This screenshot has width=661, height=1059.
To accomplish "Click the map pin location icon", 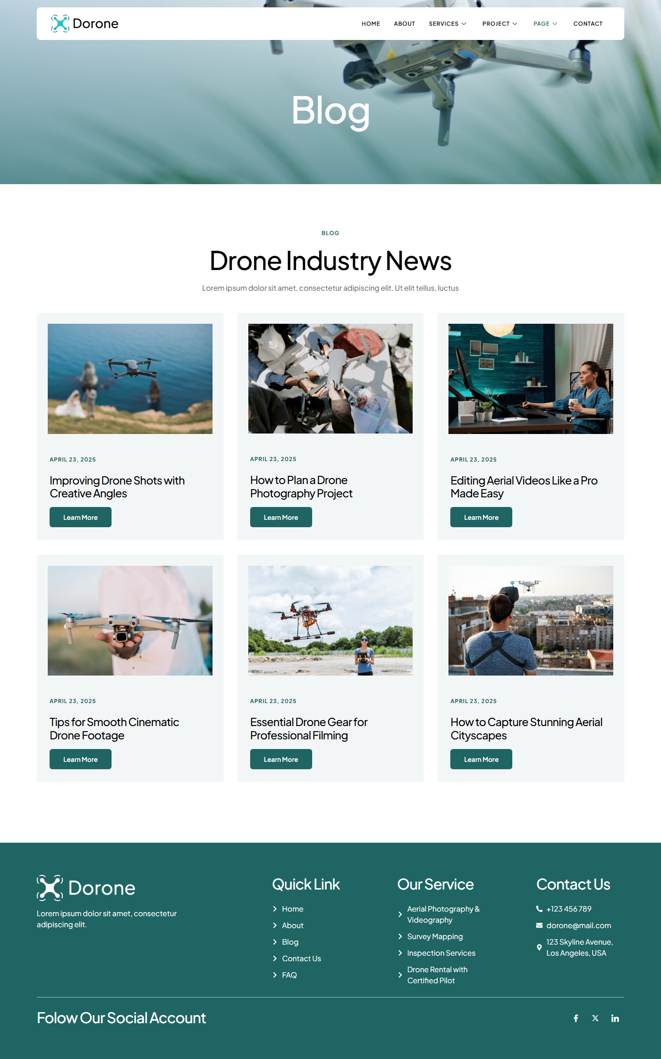I will (x=539, y=947).
